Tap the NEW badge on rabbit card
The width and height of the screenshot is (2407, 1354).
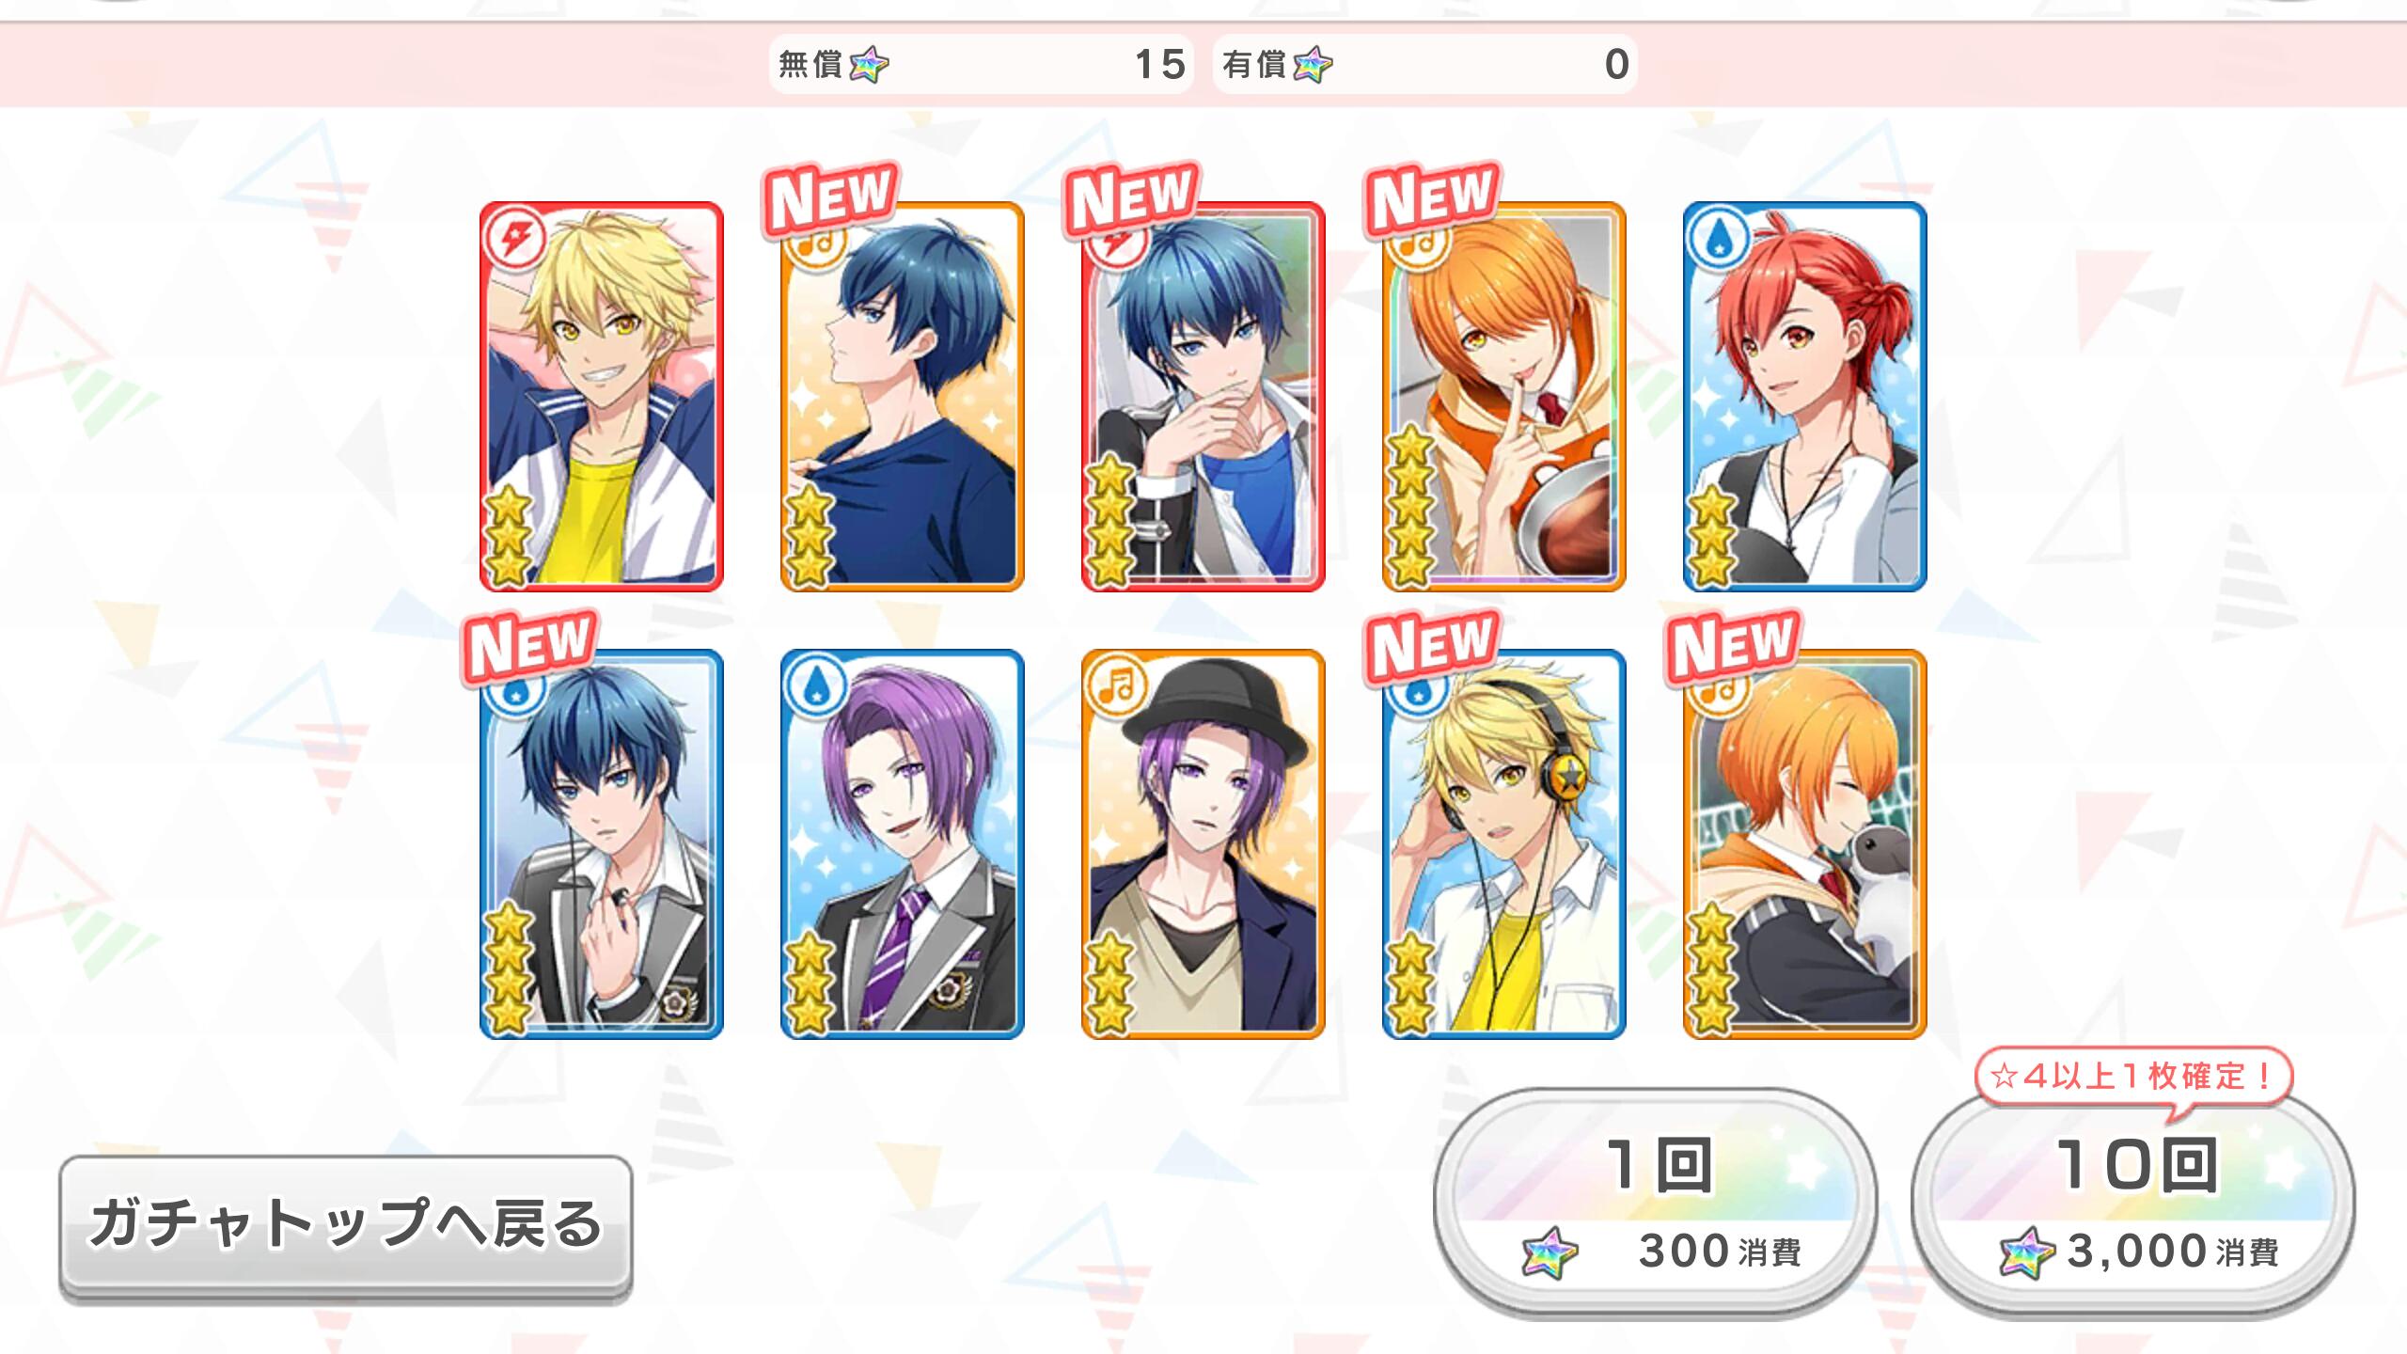[1734, 645]
